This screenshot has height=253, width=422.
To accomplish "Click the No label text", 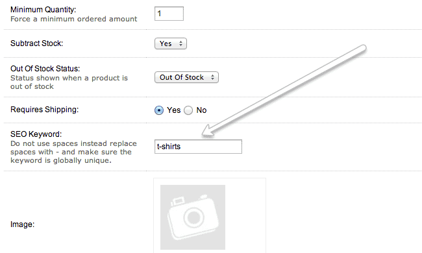I will click(x=201, y=110).
